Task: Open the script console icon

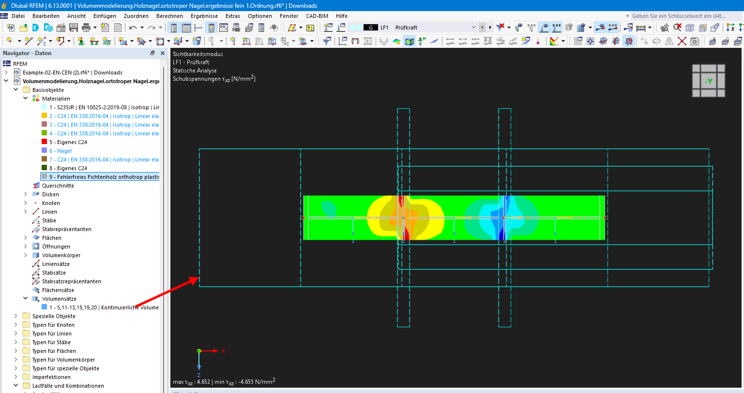Action: pyautogui.click(x=224, y=28)
